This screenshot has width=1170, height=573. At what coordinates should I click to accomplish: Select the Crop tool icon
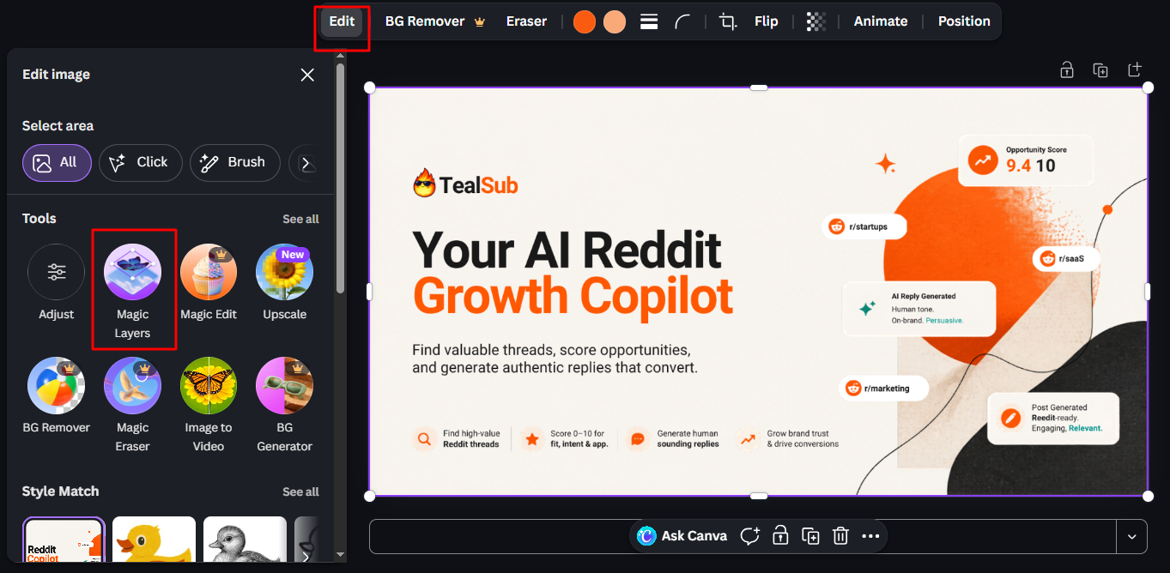[728, 21]
